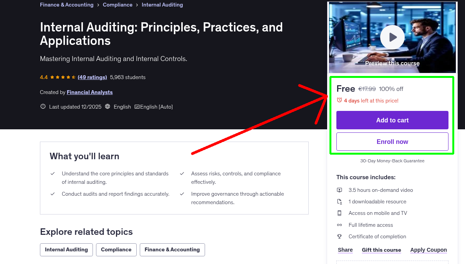This screenshot has height=264, width=465.
Task: Open the Compliance breadcrumb link
Action: click(117, 5)
